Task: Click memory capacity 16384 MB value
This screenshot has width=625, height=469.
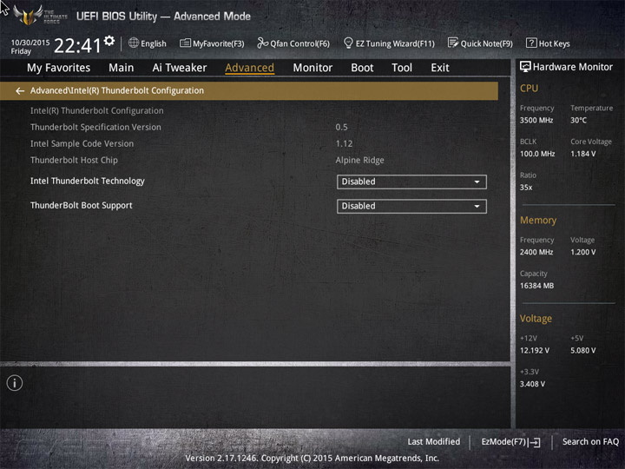Action: pyautogui.click(x=537, y=286)
